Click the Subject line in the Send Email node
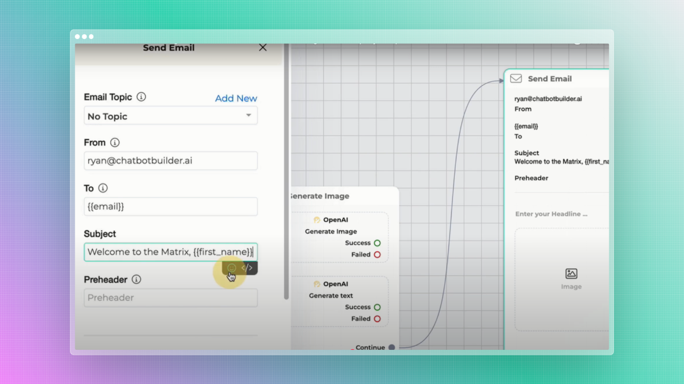 (562, 162)
